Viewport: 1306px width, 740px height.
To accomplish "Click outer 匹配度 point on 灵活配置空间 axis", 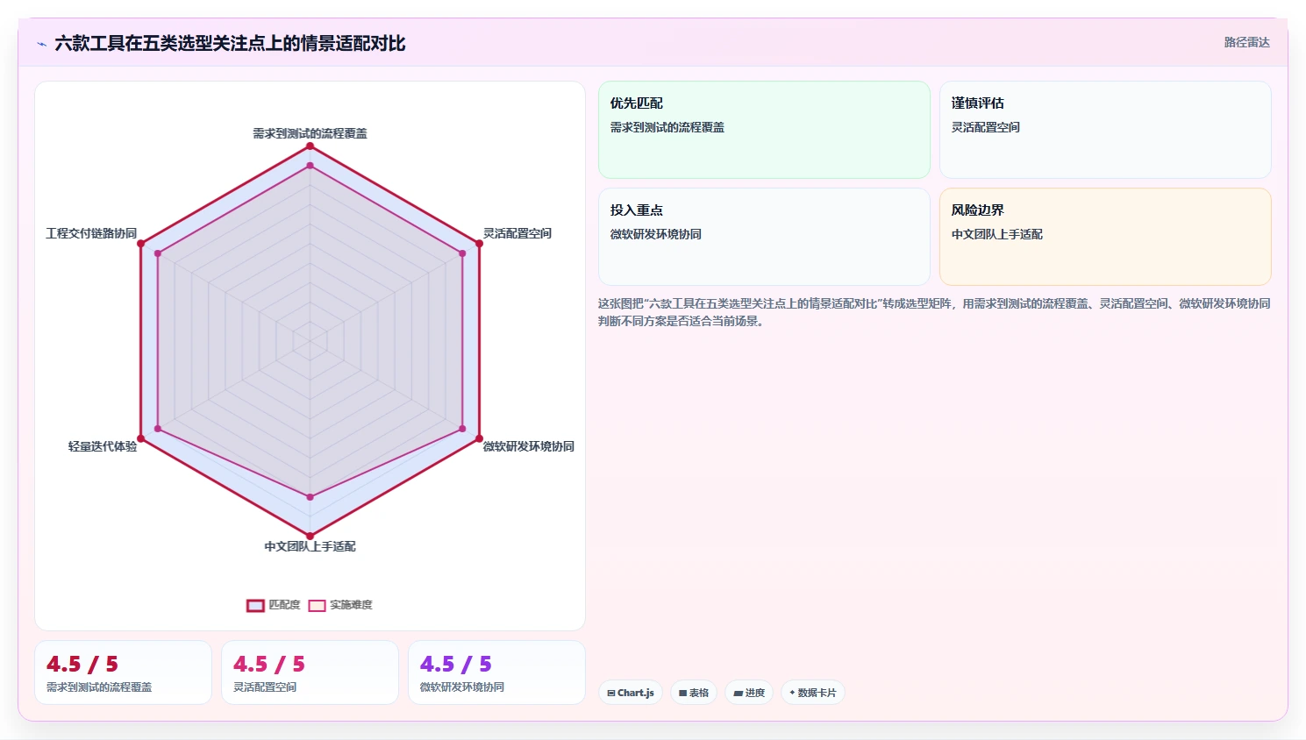I will [x=479, y=243].
